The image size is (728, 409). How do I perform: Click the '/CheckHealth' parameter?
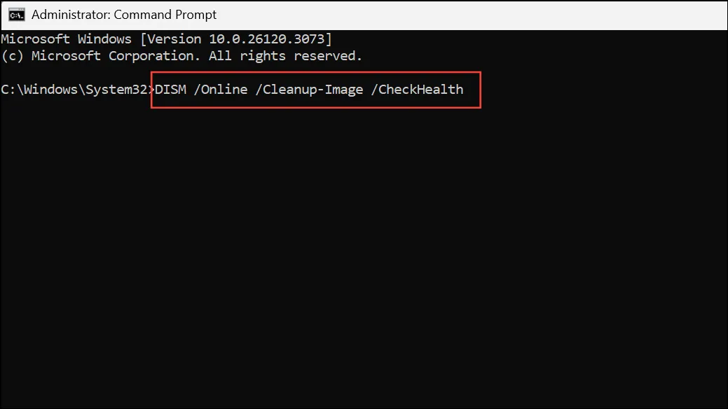[x=417, y=90]
